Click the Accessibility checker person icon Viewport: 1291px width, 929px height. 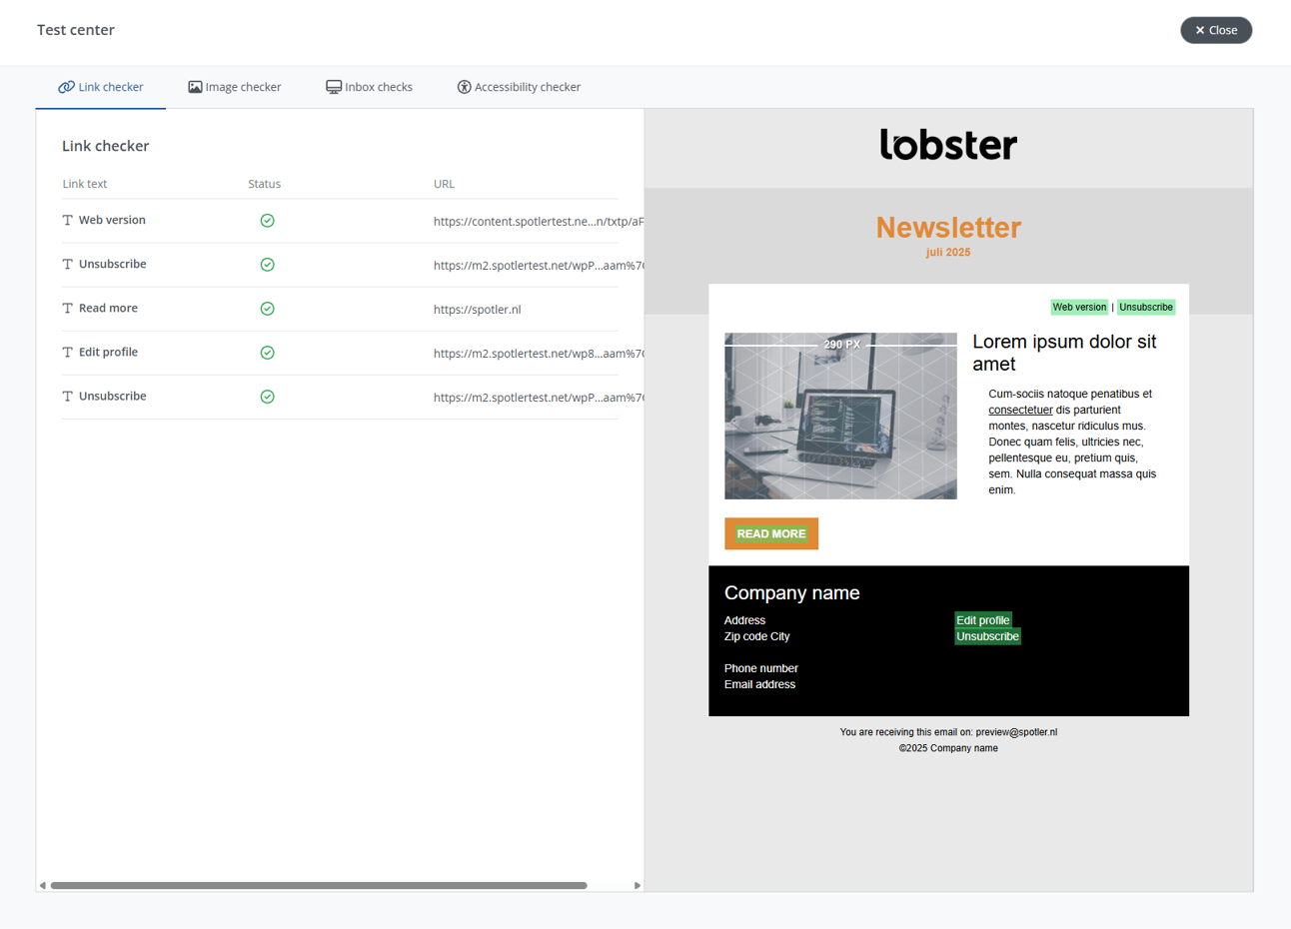coord(464,87)
